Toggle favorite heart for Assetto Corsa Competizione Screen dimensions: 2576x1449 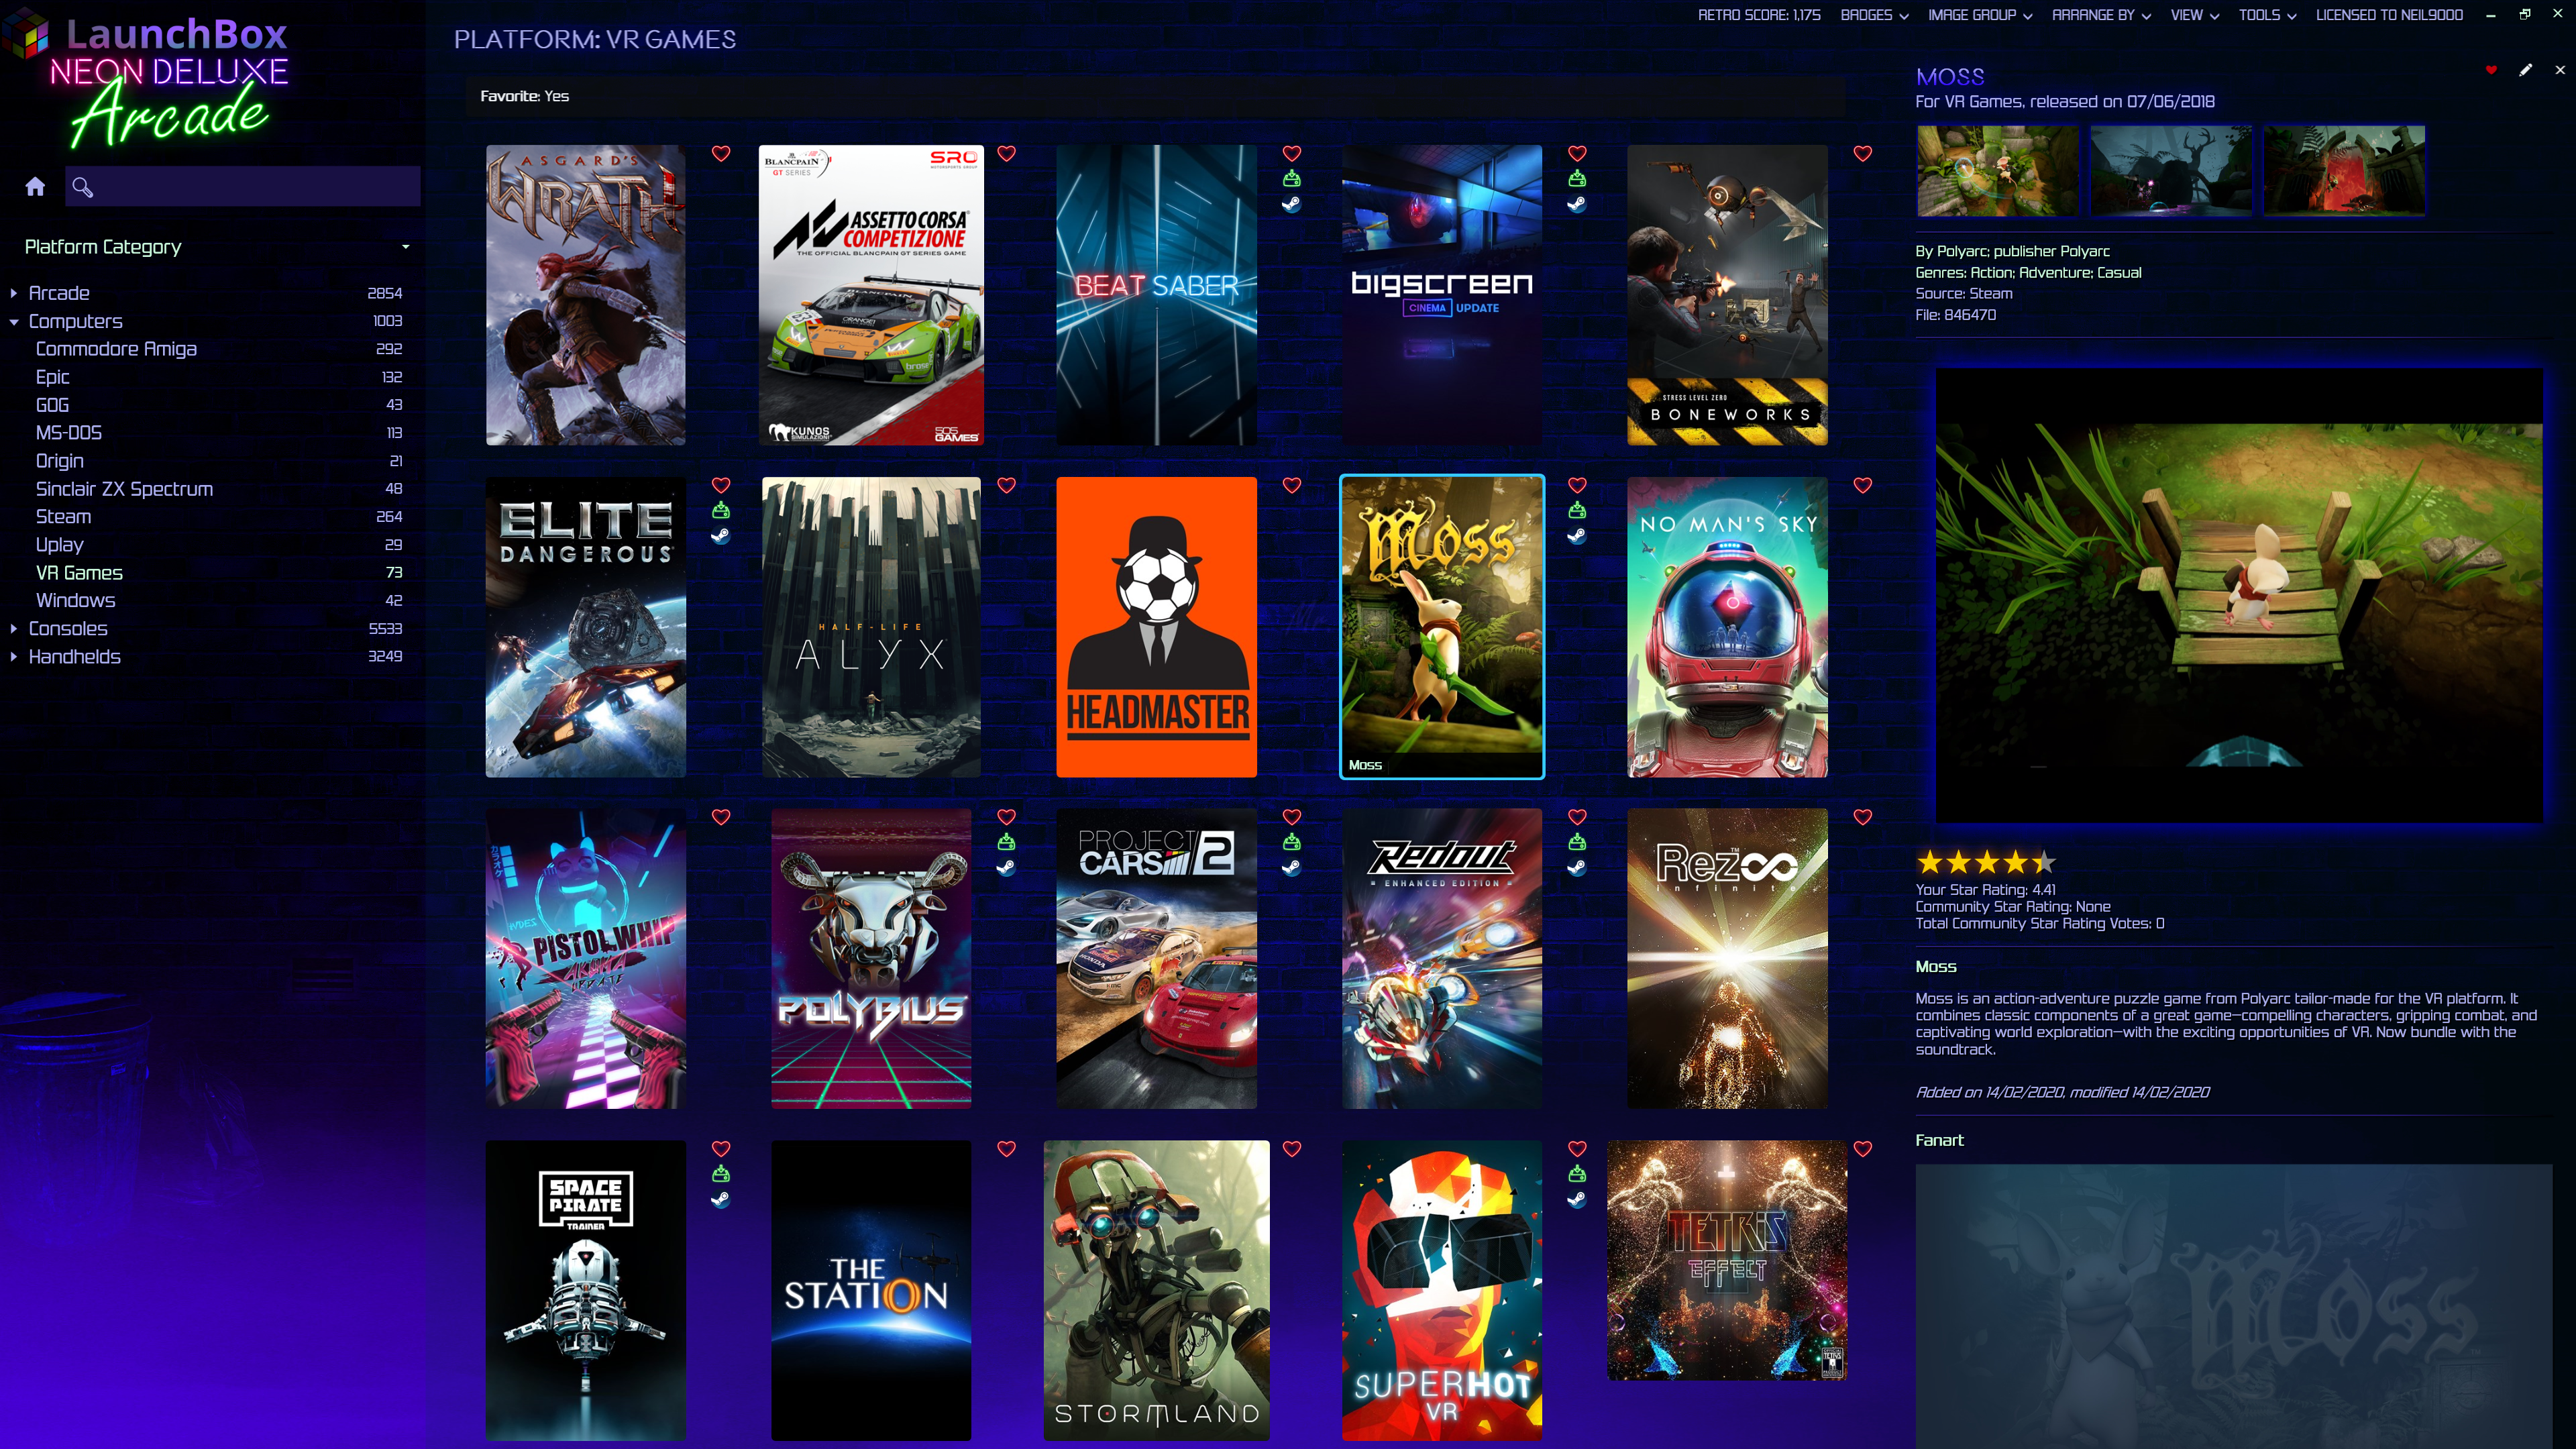click(x=1006, y=153)
